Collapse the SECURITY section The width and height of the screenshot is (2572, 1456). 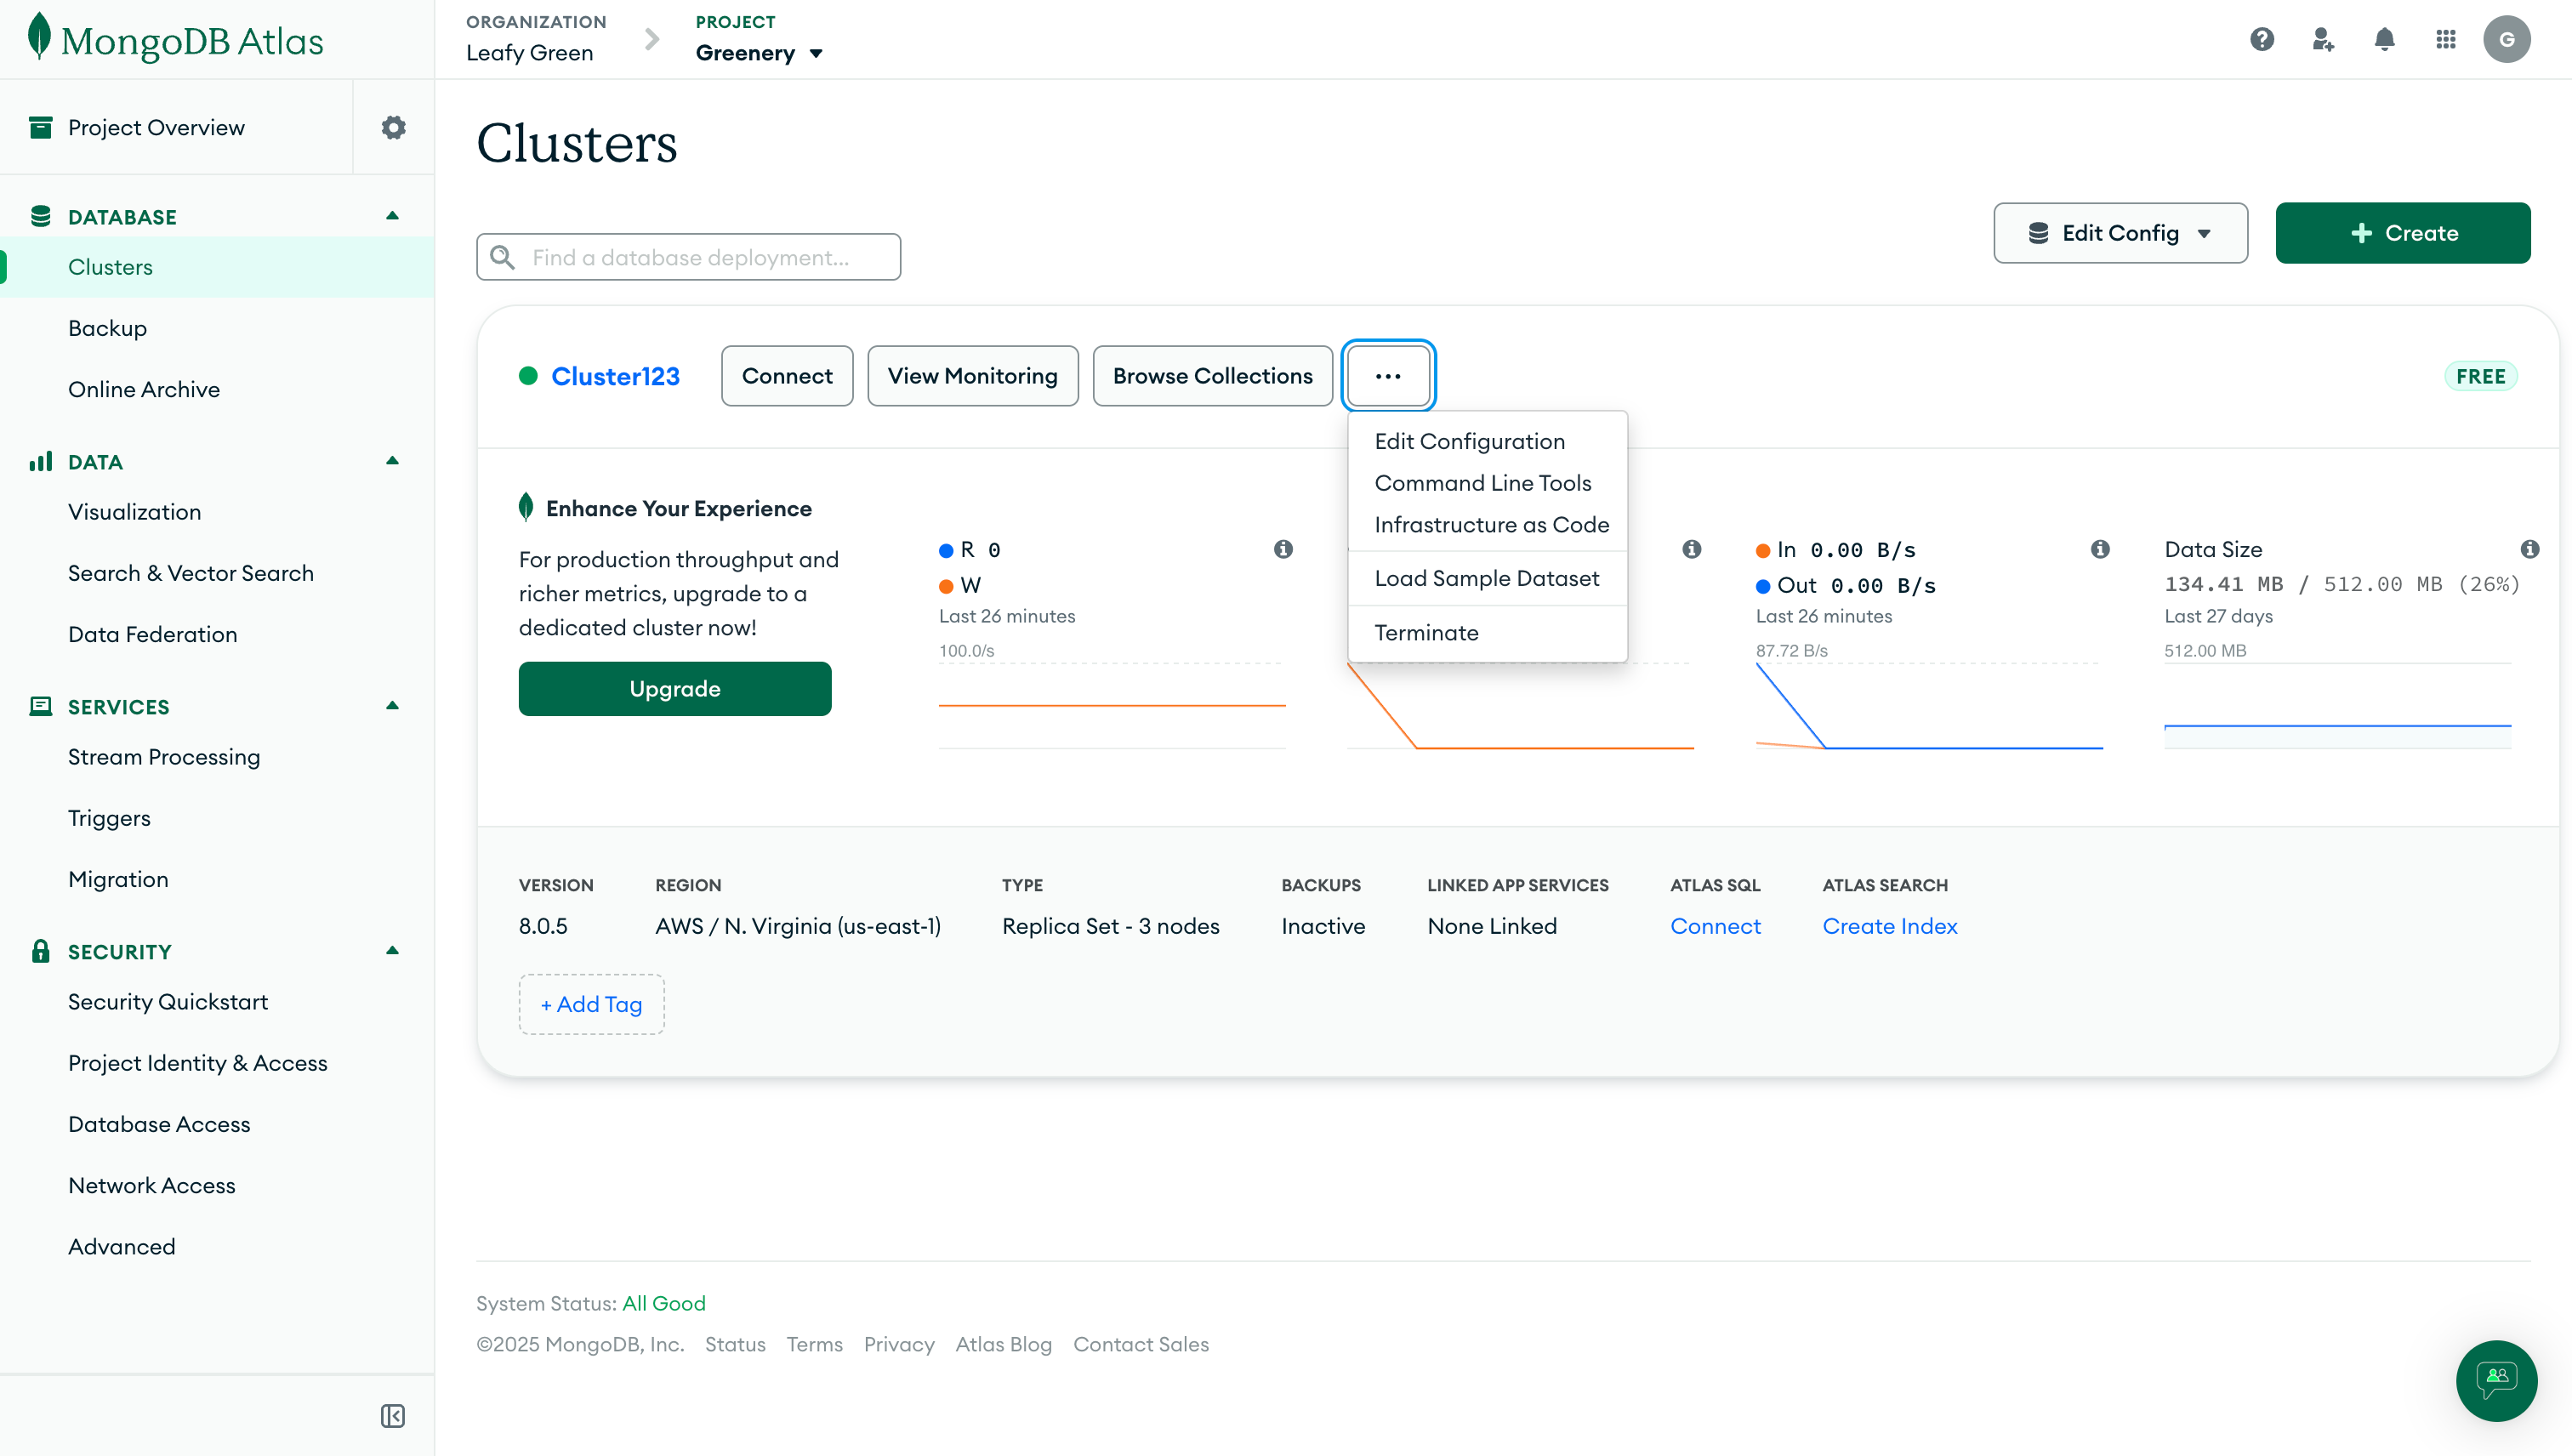click(392, 951)
